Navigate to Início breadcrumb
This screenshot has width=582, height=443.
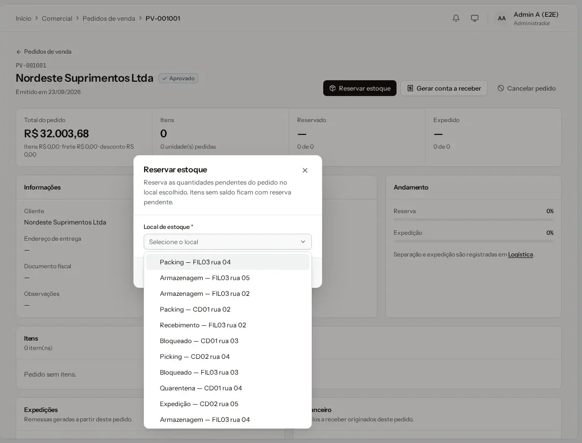24,18
